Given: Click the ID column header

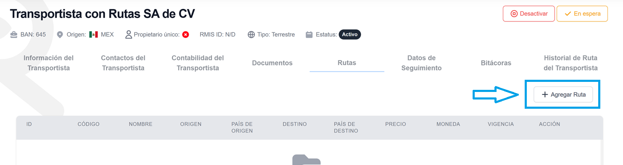Looking at the screenshot, I should pos(29,124).
